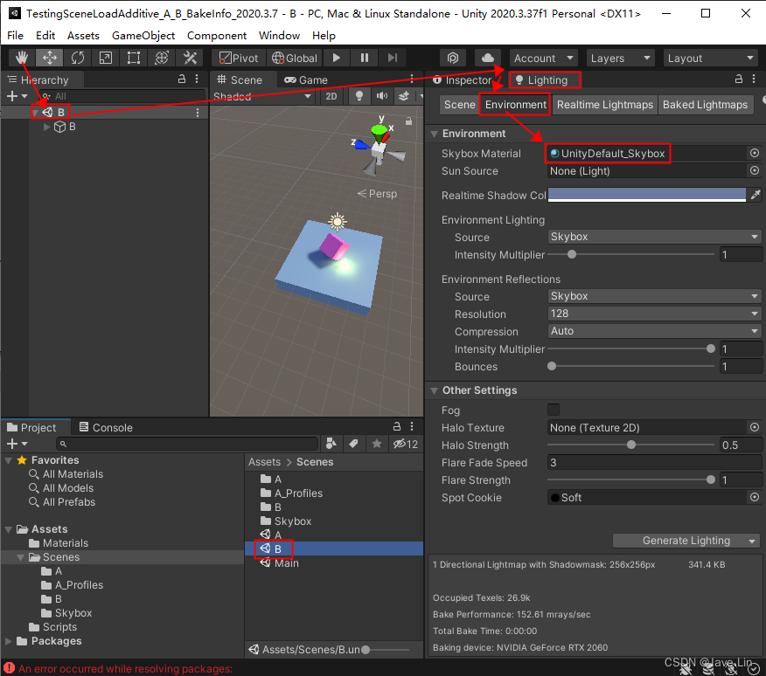This screenshot has height=676, width=766.
Task: Switch to the Realtime Lightmaps tab
Action: 604,104
